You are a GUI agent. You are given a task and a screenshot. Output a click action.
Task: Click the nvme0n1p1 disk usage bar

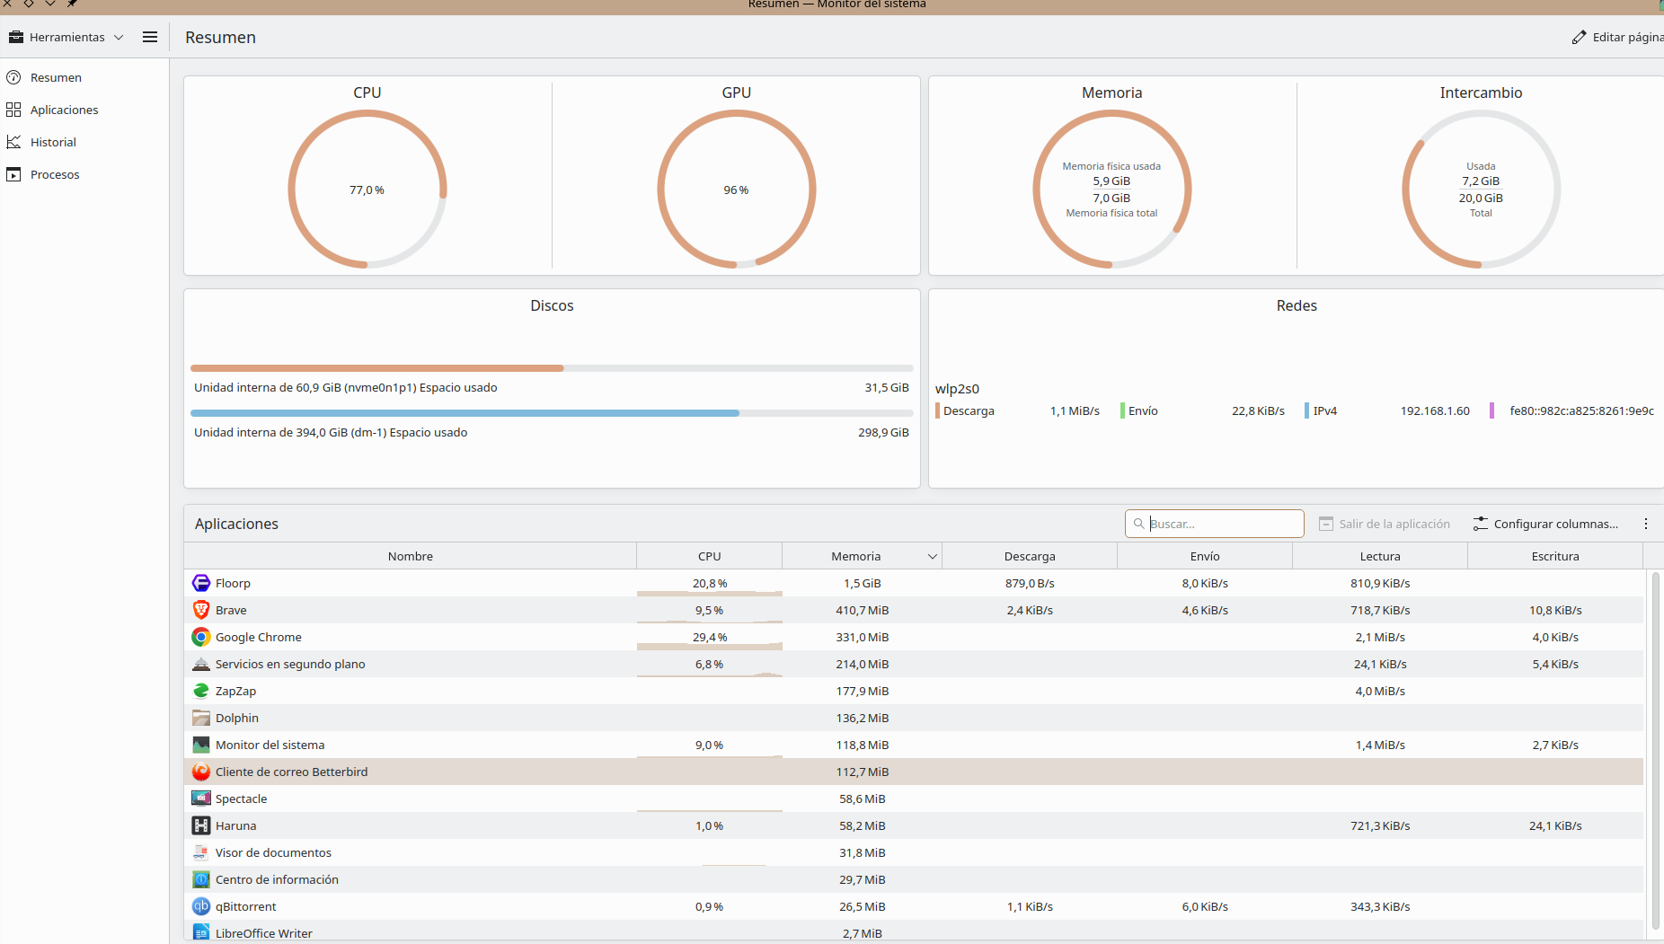click(x=552, y=368)
